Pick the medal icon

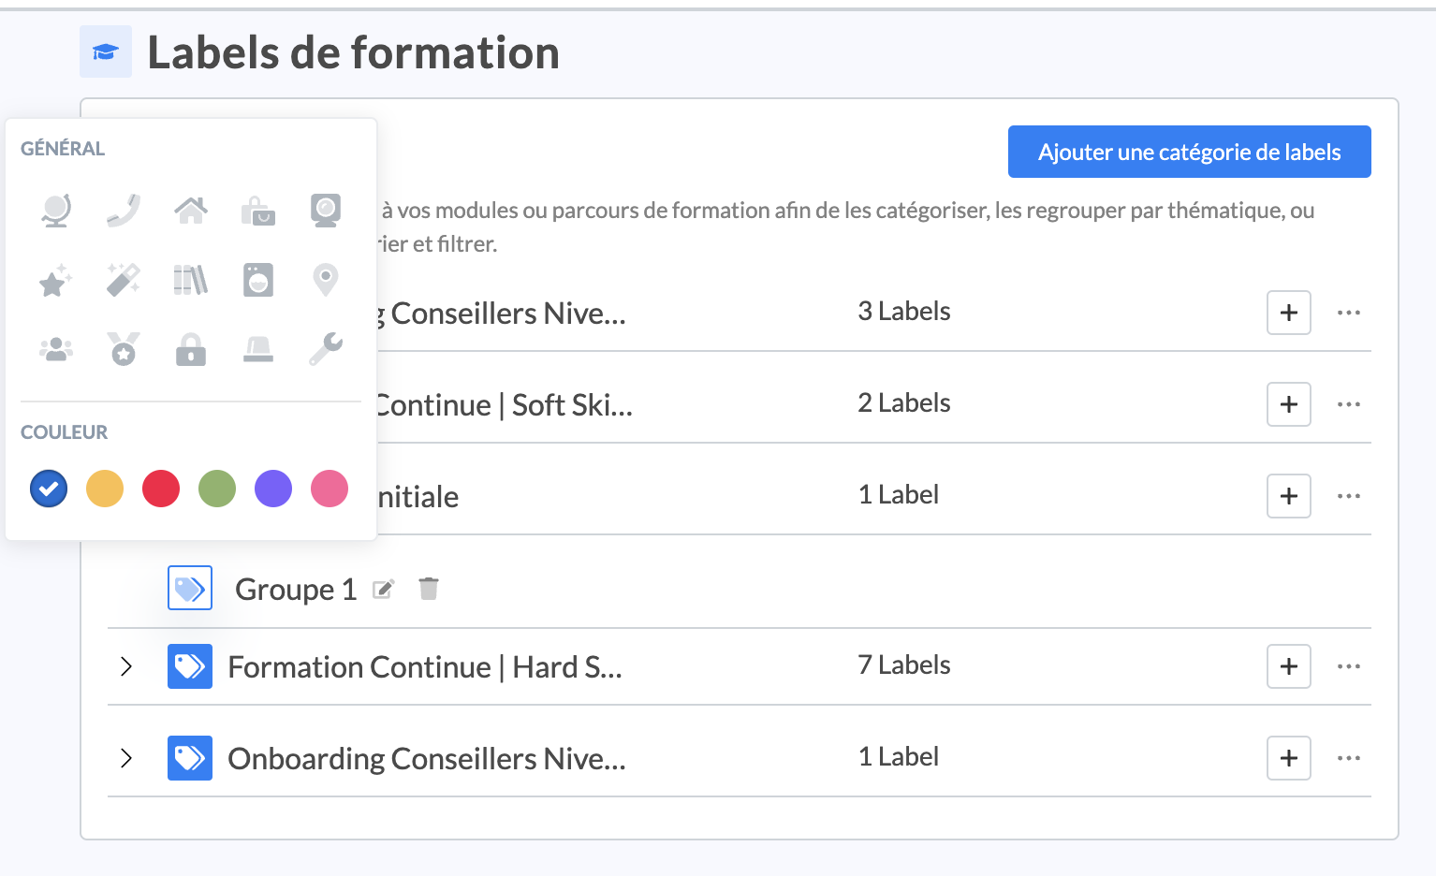[124, 349]
